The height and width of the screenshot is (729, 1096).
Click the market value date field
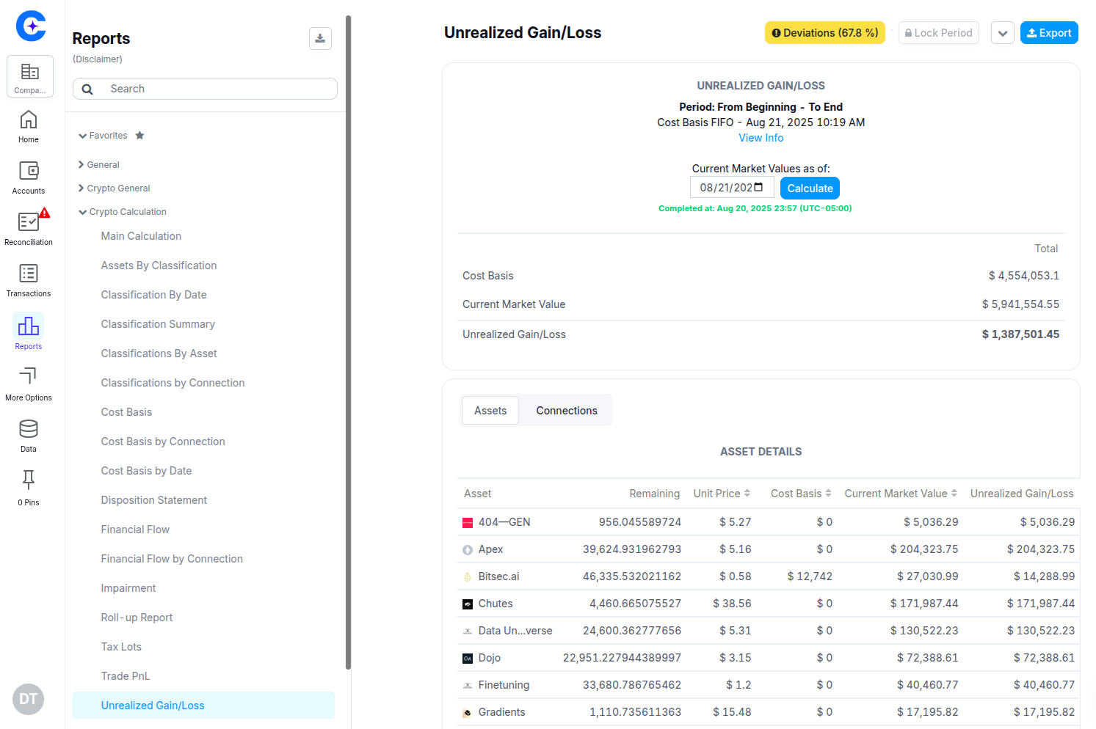click(732, 188)
